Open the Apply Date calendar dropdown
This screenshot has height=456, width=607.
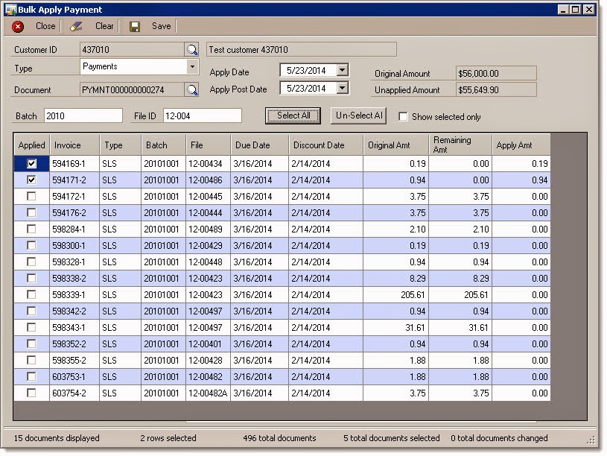coord(342,71)
